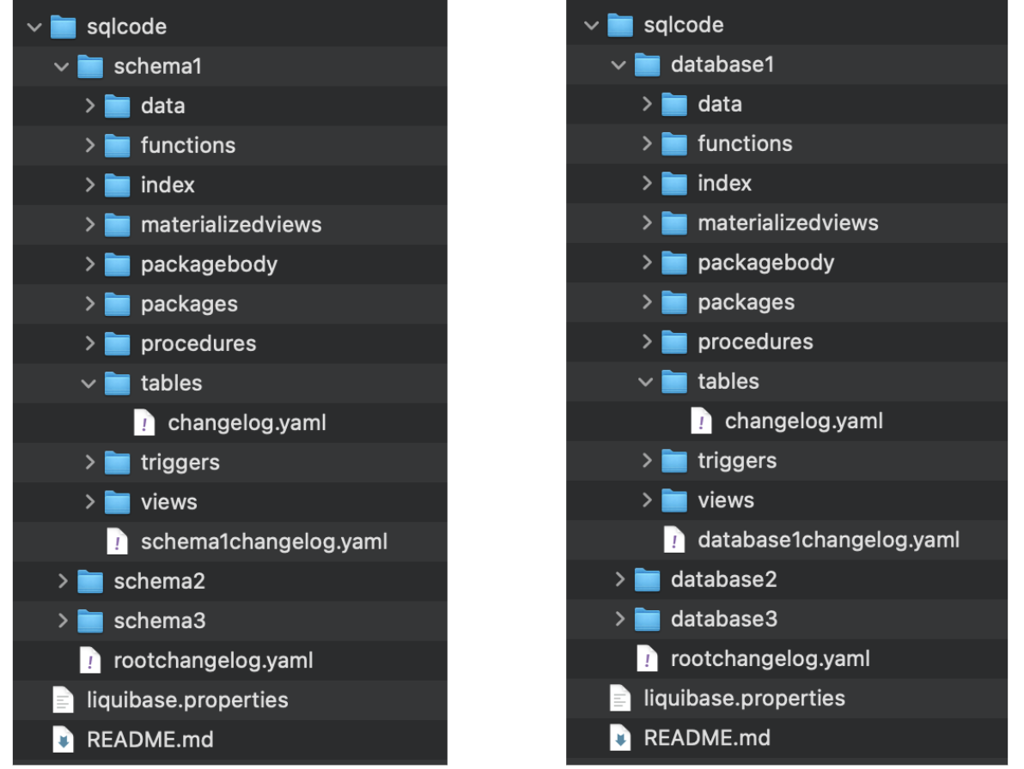Viewport: 1024px width, 769px height.
Task: Select triggers folder under database1
Action: click(x=737, y=461)
